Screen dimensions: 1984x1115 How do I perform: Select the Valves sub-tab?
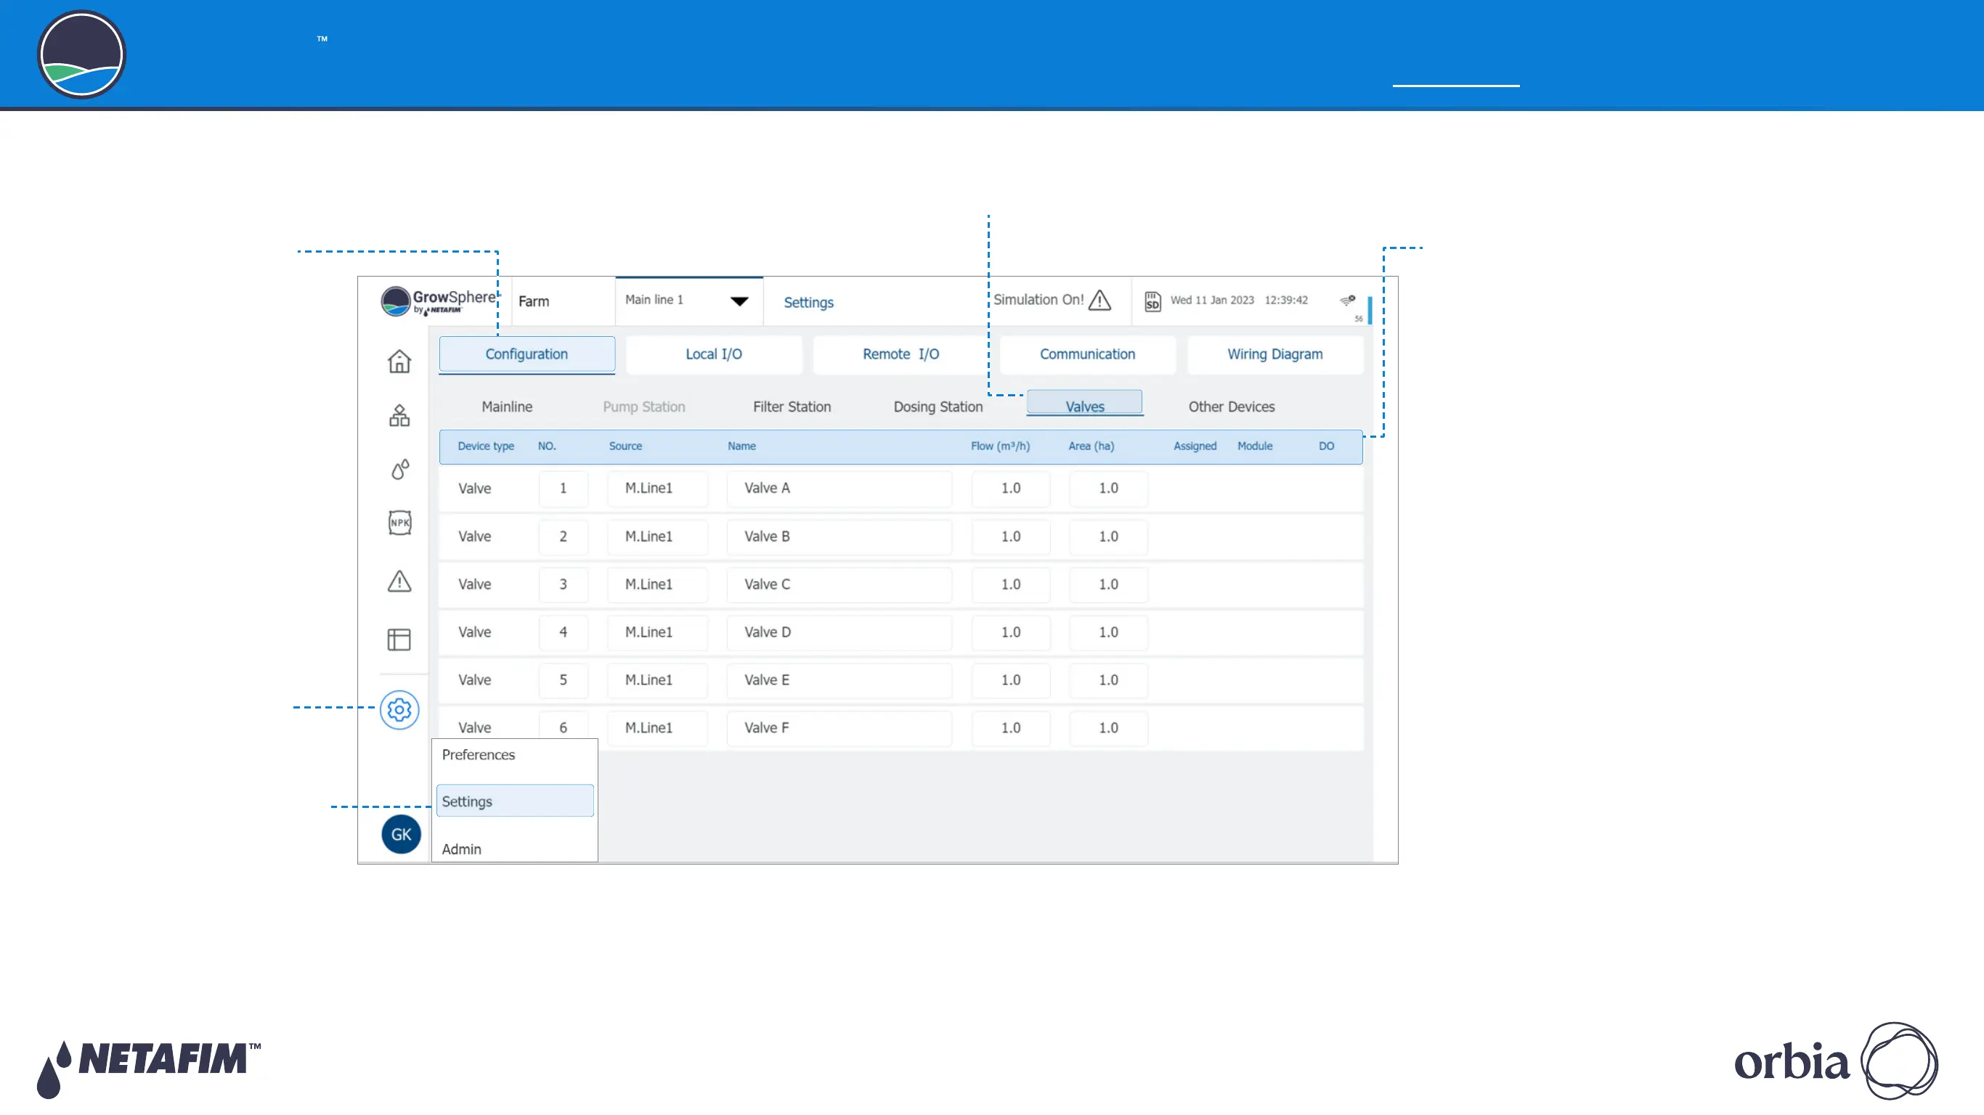point(1084,404)
